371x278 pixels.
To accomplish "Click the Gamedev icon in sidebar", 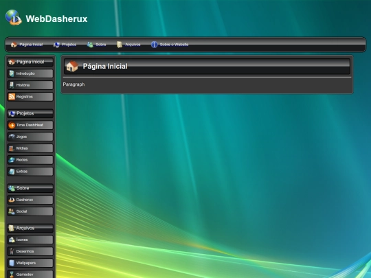I will click(x=12, y=275).
